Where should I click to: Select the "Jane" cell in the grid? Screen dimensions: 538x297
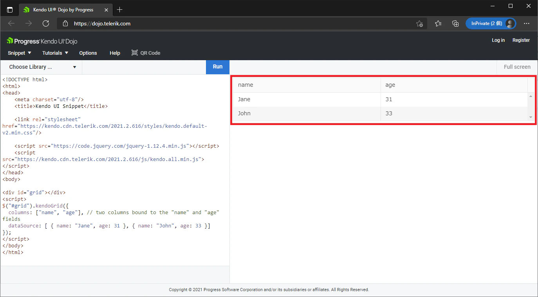pos(307,99)
